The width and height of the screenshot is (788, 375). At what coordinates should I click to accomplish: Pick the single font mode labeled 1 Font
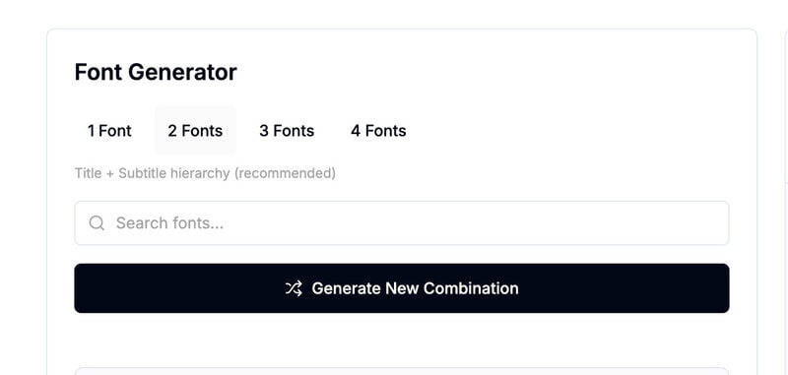point(109,131)
